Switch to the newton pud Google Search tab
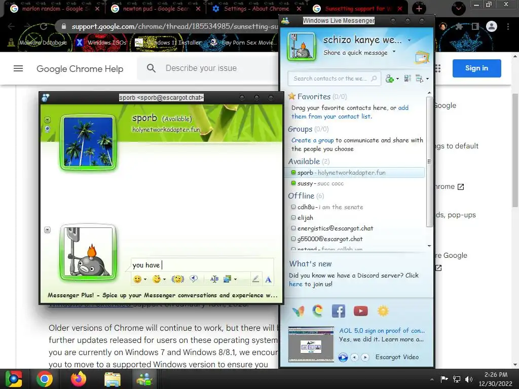The height and width of the screenshot is (389, 519). pos(156,9)
